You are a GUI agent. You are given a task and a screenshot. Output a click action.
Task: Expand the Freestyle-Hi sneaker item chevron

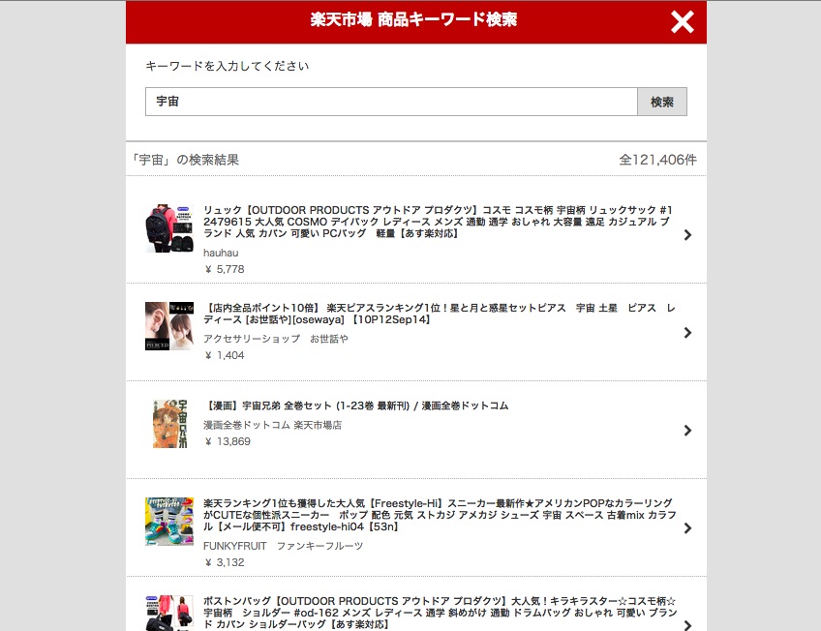[x=687, y=528]
